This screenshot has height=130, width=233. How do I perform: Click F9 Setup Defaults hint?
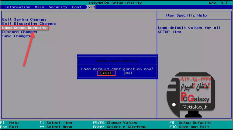191,123
